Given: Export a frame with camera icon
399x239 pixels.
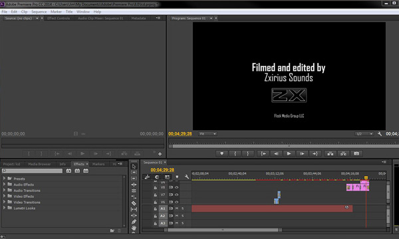Looking at the screenshot, I should (356, 153).
